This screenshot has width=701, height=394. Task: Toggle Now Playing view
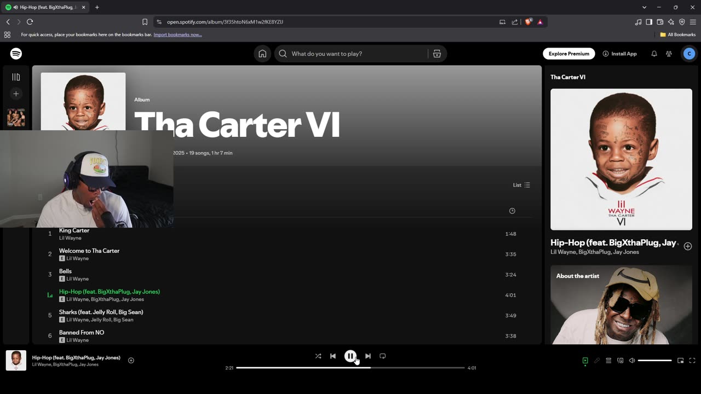pyautogui.click(x=585, y=361)
